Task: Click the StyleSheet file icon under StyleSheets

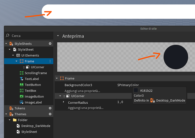Action: tap(15, 50)
